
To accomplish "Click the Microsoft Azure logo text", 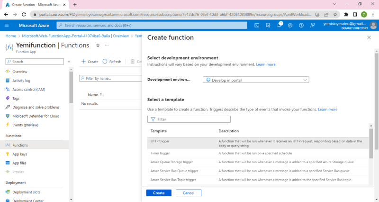I will pos(34,26).
